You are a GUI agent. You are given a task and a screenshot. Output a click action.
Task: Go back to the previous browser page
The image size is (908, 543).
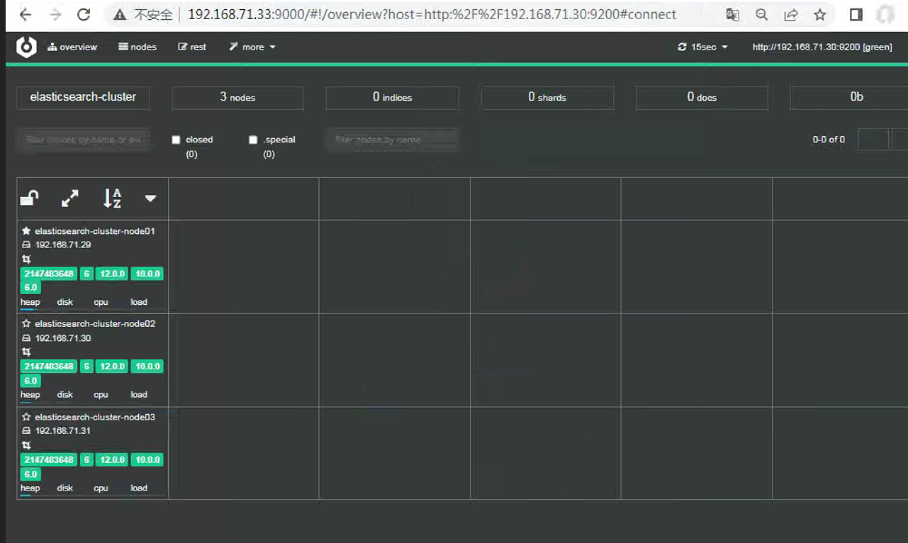coord(25,15)
